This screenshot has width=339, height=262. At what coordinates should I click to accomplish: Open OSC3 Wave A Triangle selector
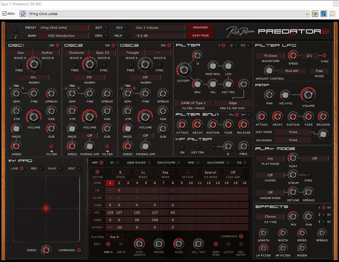tap(132, 52)
